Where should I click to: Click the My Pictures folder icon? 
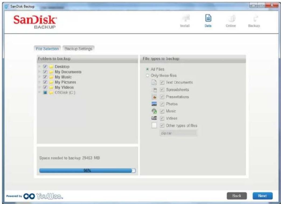pyautogui.click(x=51, y=82)
